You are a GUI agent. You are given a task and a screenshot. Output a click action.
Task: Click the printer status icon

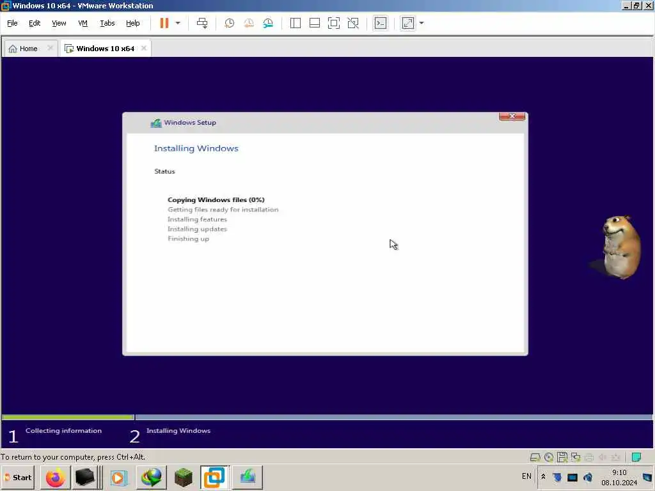[x=589, y=457]
